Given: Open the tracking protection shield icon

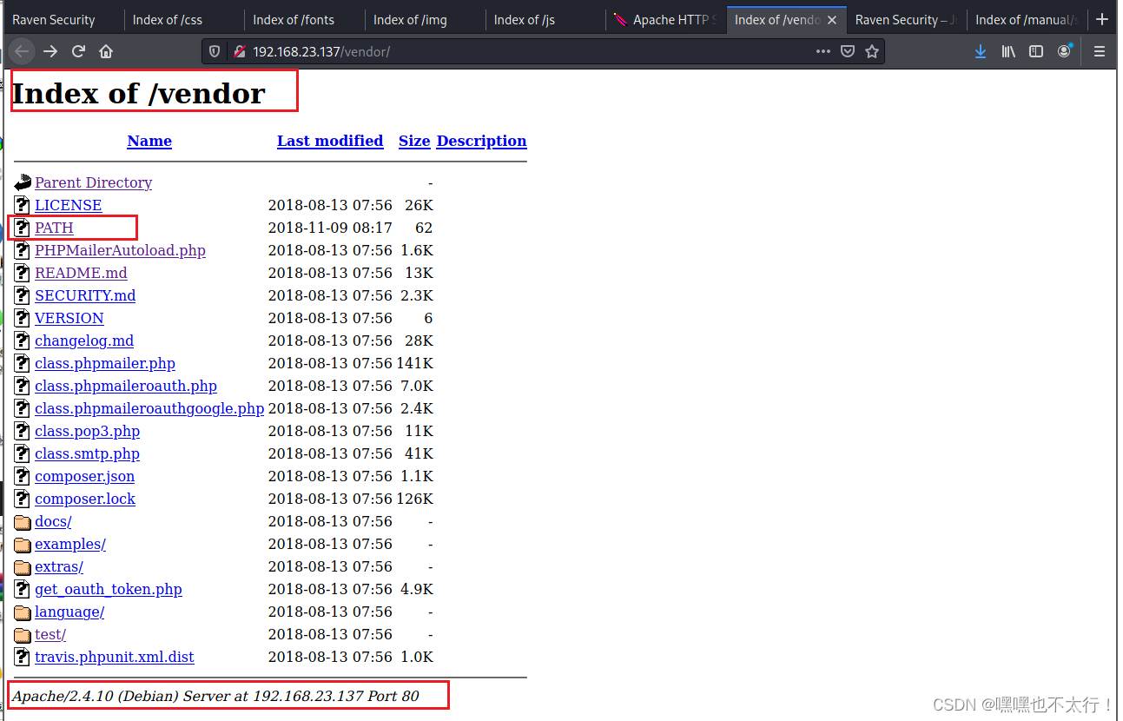Looking at the screenshot, I should tap(215, 52).
